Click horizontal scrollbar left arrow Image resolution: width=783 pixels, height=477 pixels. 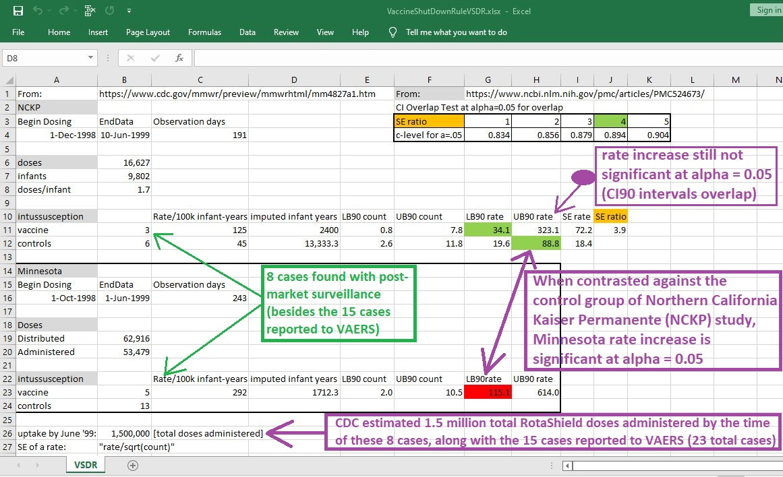point(567,466)
